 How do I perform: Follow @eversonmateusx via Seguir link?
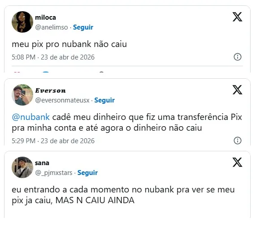click(x=104, y=100)
